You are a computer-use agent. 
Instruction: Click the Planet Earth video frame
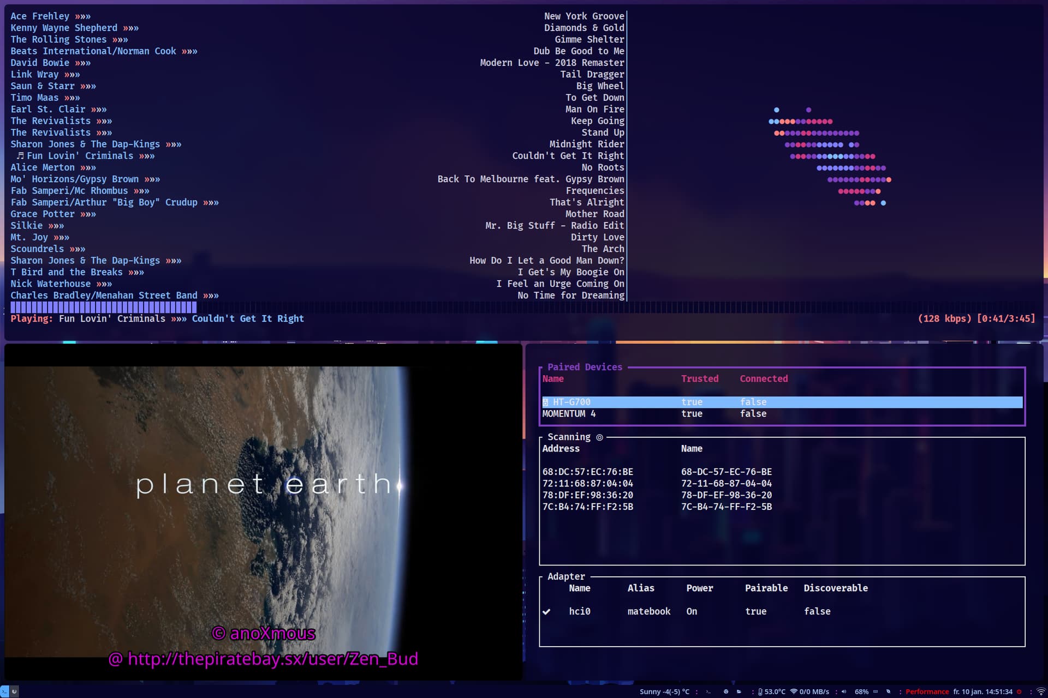click(x=263, y=512)
